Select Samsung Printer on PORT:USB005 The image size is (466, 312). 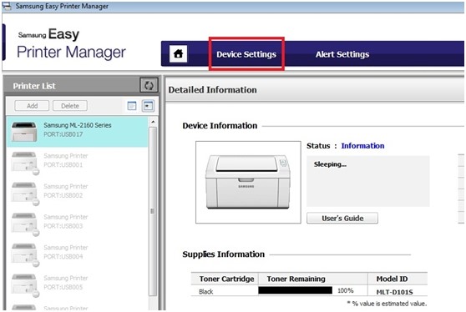pyautogui.click(x=78, y=284)
